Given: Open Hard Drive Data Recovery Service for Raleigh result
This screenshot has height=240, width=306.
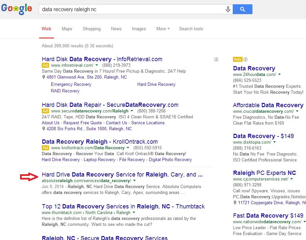Looking at the screenshot, I should (122, 174).
